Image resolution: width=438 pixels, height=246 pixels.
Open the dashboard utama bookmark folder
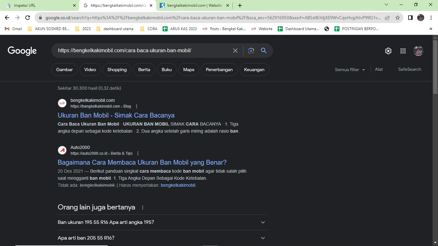point(115,29)
